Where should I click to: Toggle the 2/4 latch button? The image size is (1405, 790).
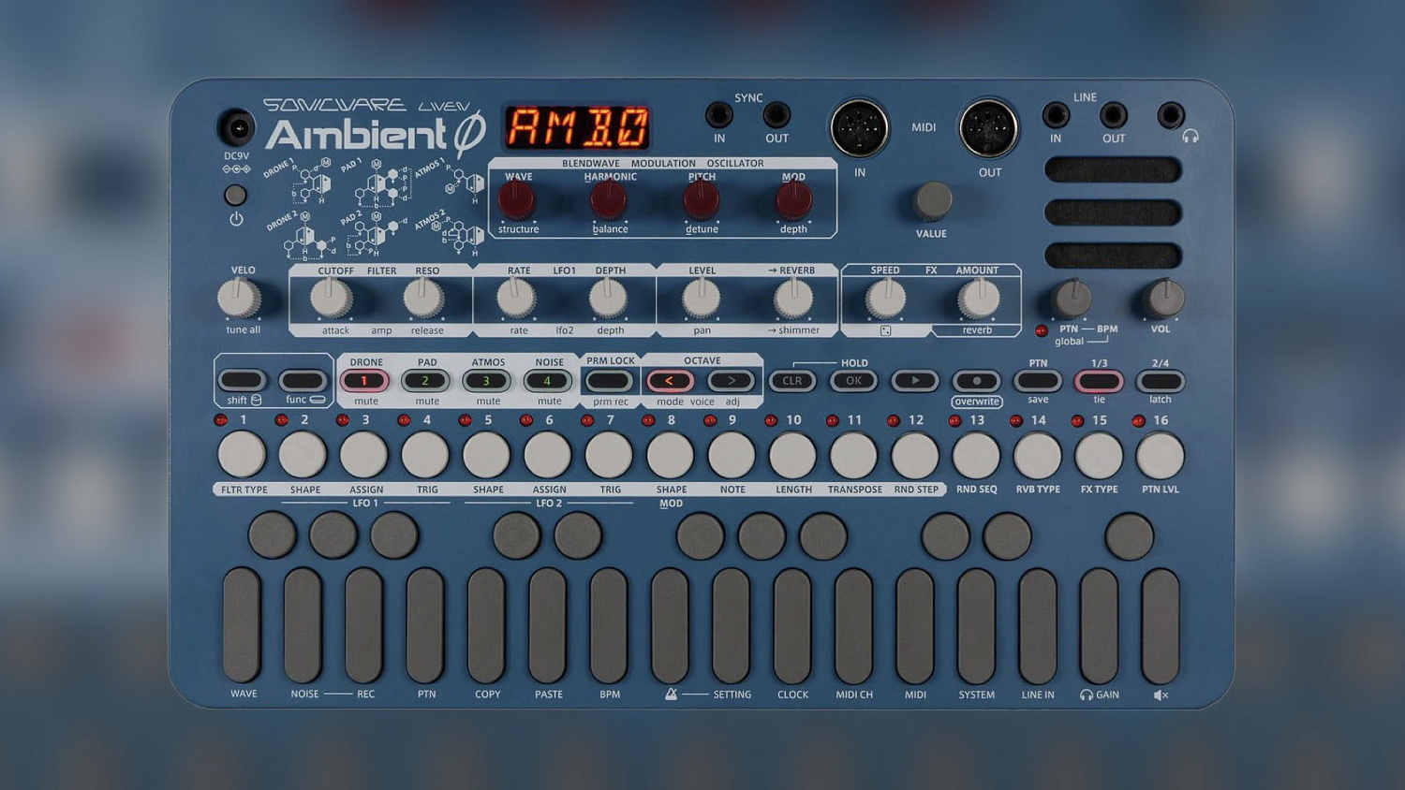1160,381
